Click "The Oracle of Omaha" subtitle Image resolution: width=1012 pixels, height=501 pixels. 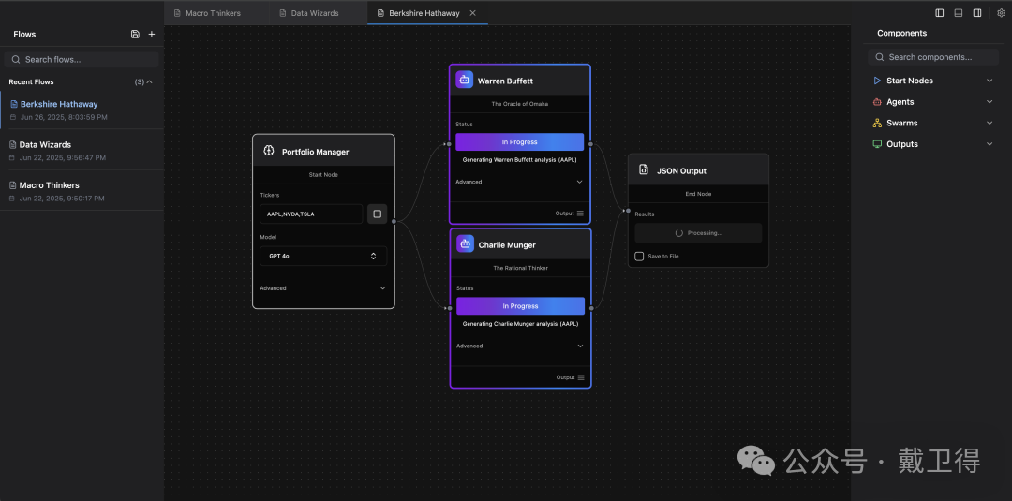(x=519, y=104)
